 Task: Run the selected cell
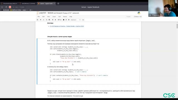click(x=60, y=20)
